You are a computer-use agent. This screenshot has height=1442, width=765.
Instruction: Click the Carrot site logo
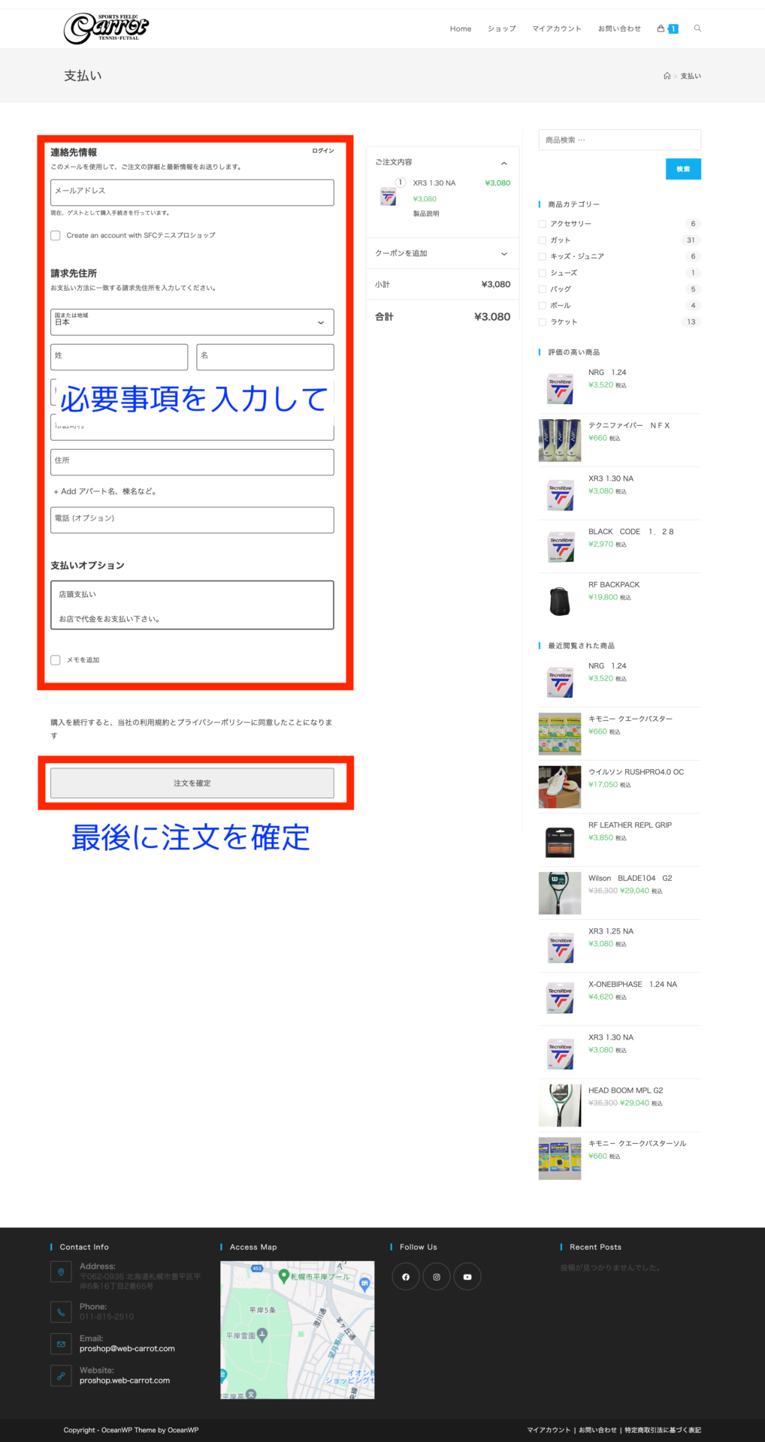[x=106, y=29]
